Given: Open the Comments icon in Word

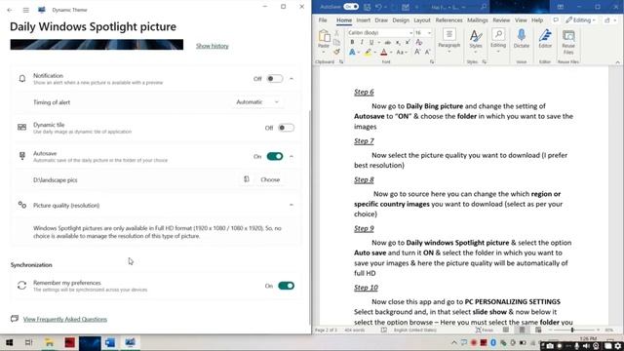Looking at the screenshot, I should pos(556,19).
